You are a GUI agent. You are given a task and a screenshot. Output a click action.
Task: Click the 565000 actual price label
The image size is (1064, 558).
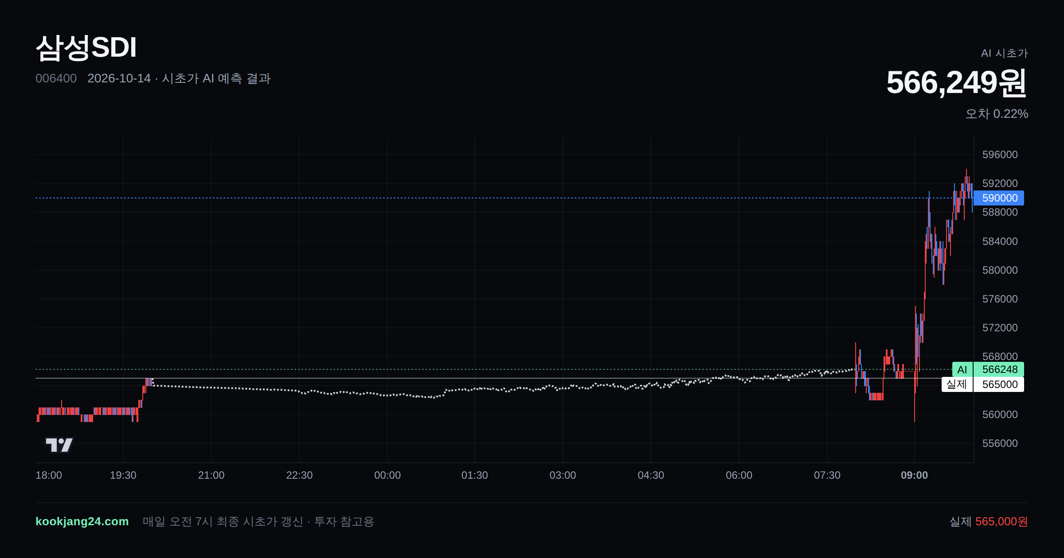[999, 384]
